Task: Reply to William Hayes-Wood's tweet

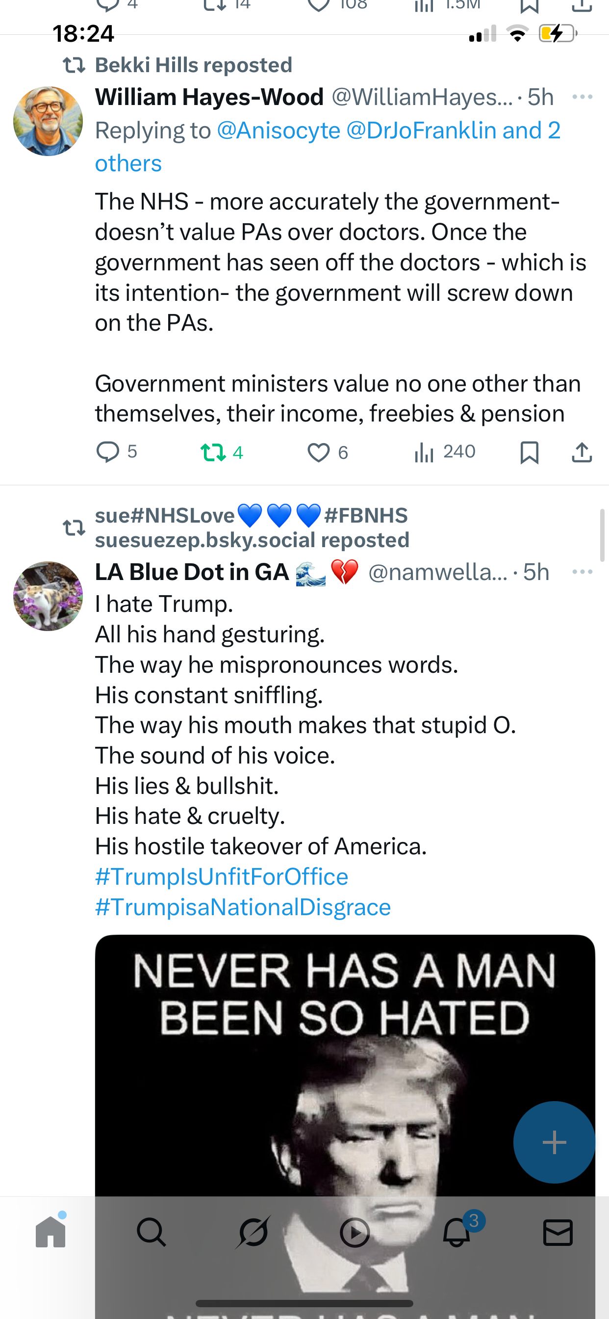Action: point(108,452)
